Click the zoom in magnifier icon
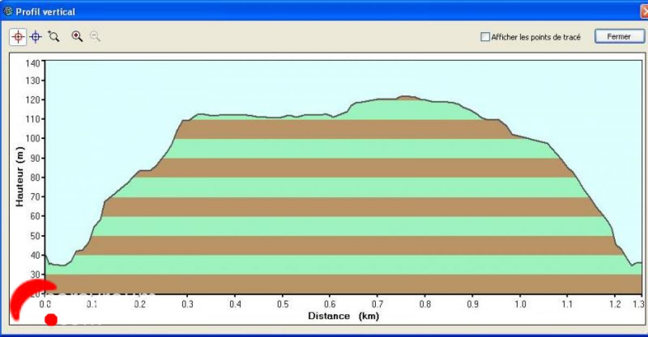 point(77,37)
